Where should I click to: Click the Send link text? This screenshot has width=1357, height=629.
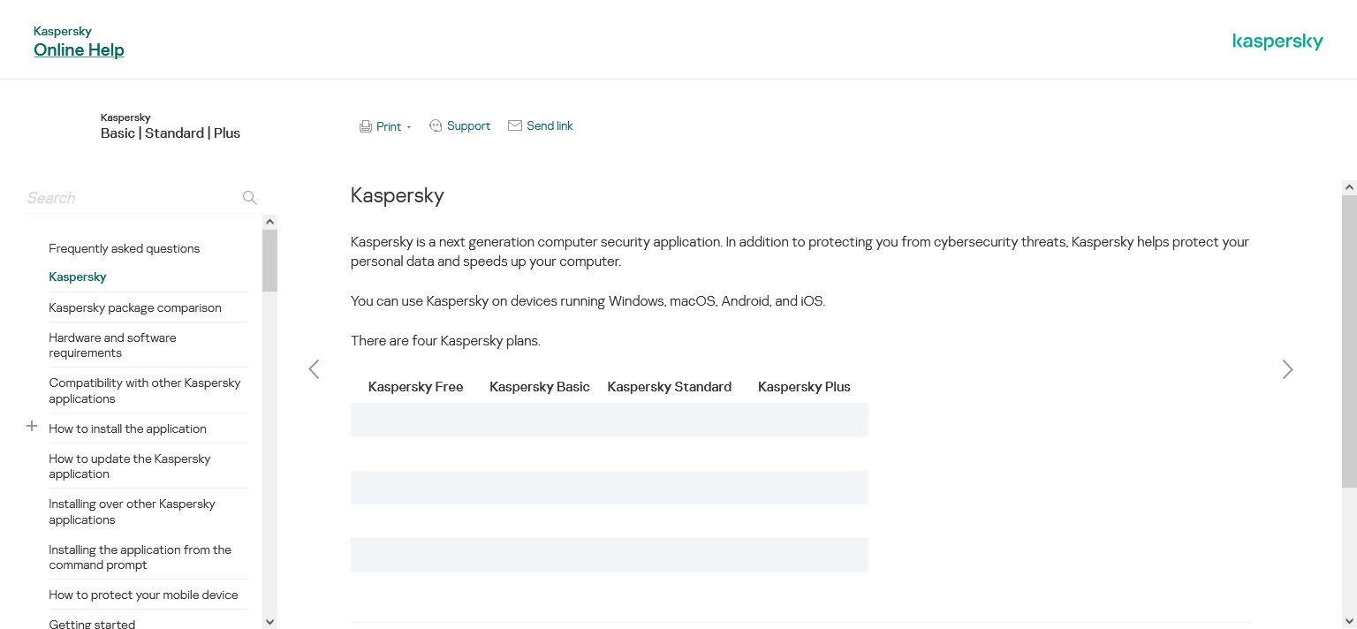pos(550,125)
